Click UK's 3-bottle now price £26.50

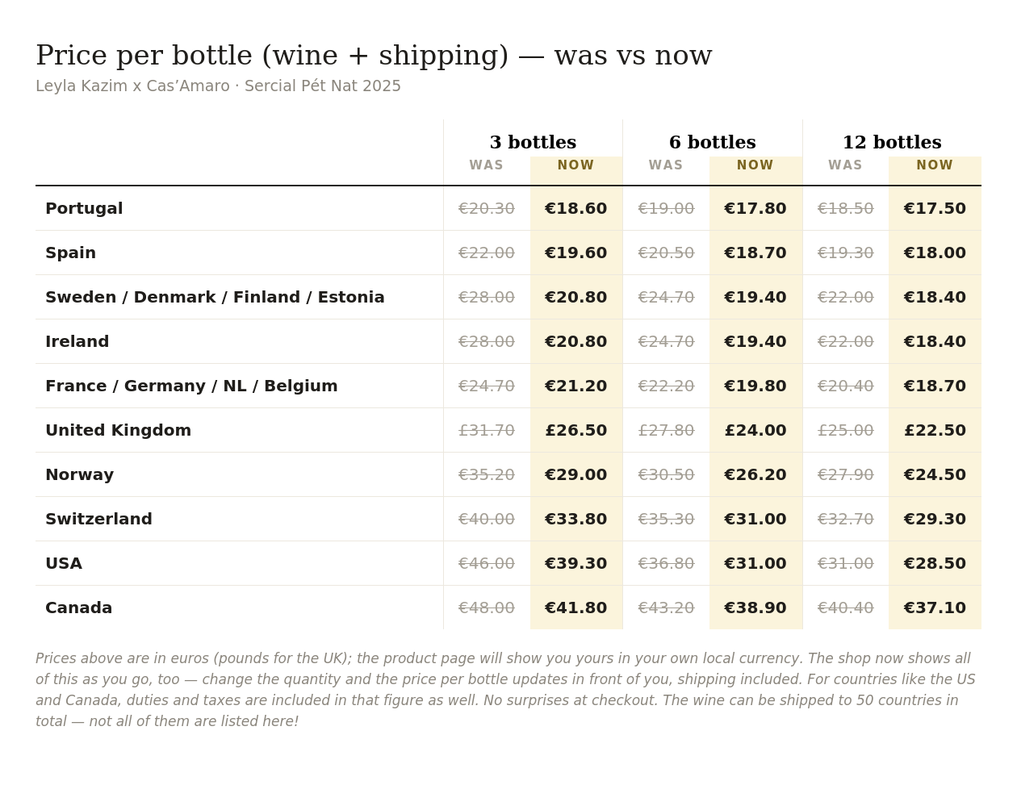point(575,431)
